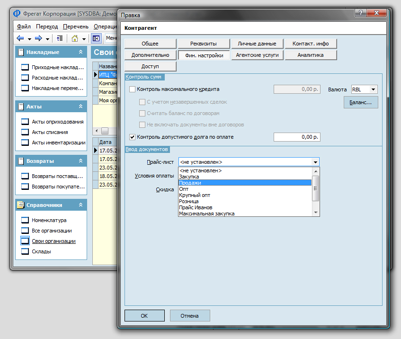The width and height of the screenshot is (401, 339).
Task: Click the Отмена button
Action: pyautogui.click(x=189, y=316)
